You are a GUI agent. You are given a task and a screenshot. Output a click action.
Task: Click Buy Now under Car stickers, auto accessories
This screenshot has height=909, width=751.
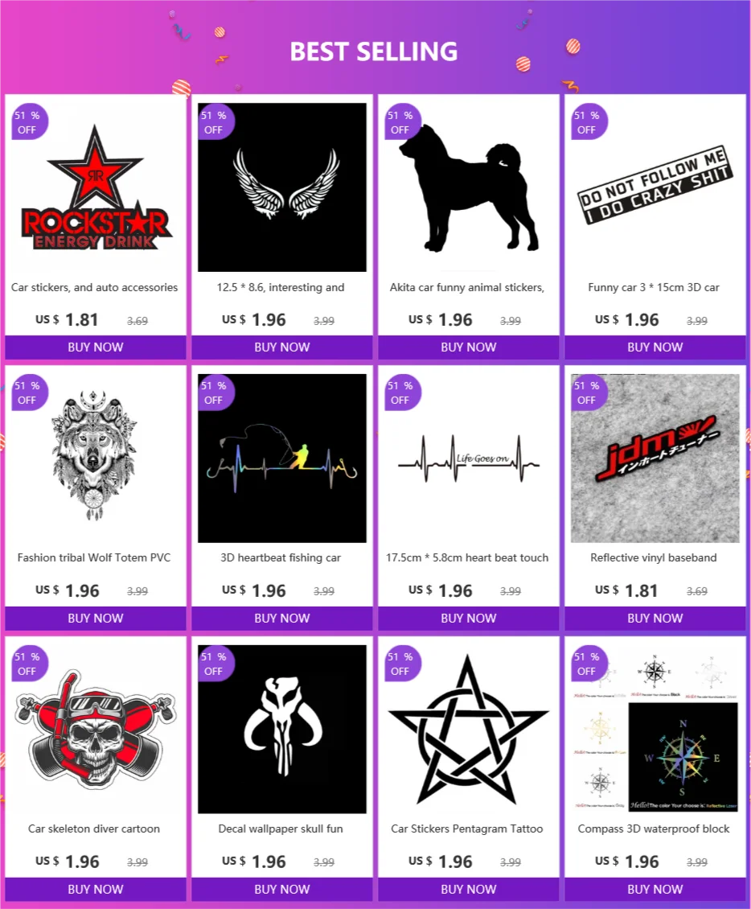click(96, 348)
